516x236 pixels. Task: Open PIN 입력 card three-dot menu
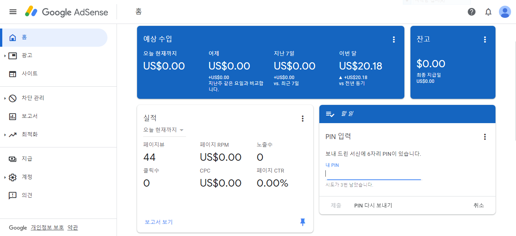485,137
